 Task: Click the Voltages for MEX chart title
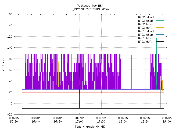90,6
